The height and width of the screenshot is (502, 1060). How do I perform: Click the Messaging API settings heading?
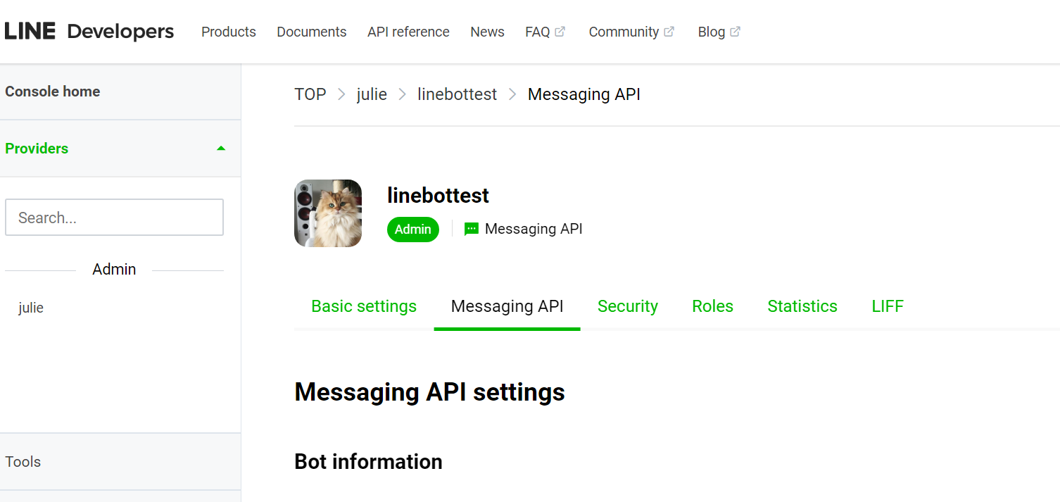coord(430,392)
